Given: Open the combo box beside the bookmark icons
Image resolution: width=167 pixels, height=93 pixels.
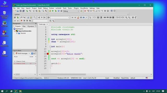Looking at the screenshot, I should pyautogui.click(x=41, y=21).
